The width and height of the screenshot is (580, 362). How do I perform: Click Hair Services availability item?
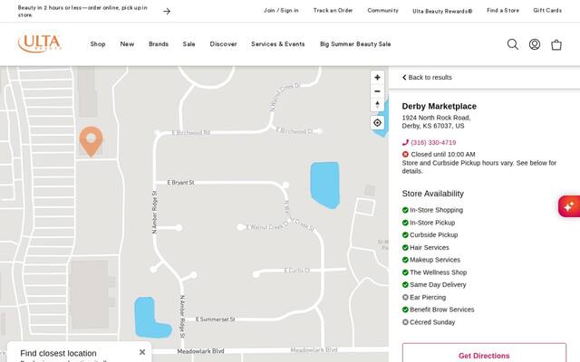pos(425,247)
